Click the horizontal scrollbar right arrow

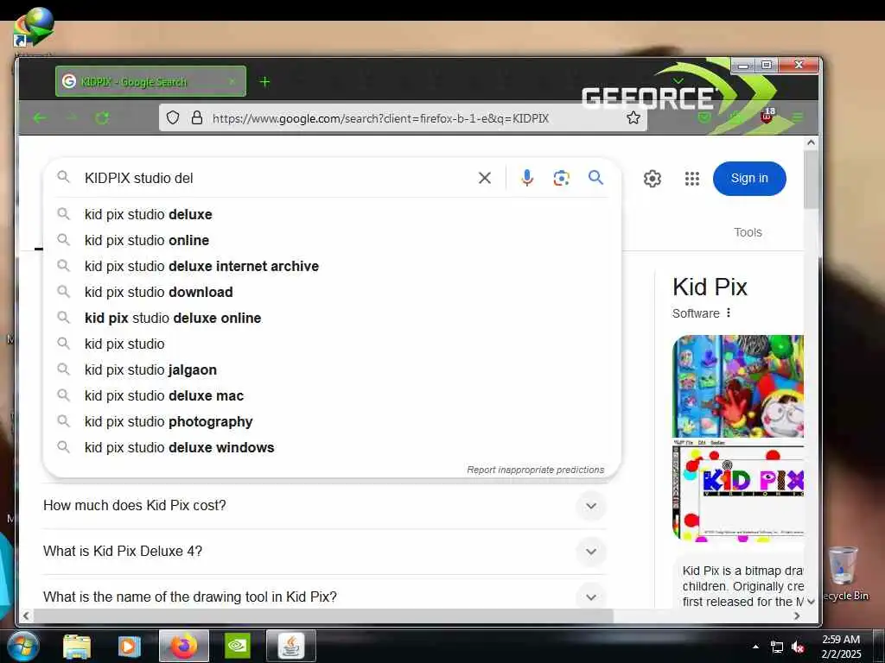click(x=796, y=616)
